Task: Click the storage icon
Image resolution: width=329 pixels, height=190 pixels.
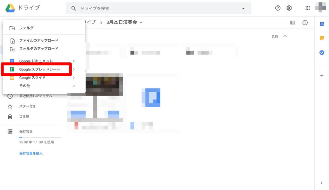Action: [x=10, y=131]
